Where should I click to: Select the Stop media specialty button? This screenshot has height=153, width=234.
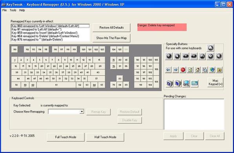pyautogui.click(x=177, y=56)
